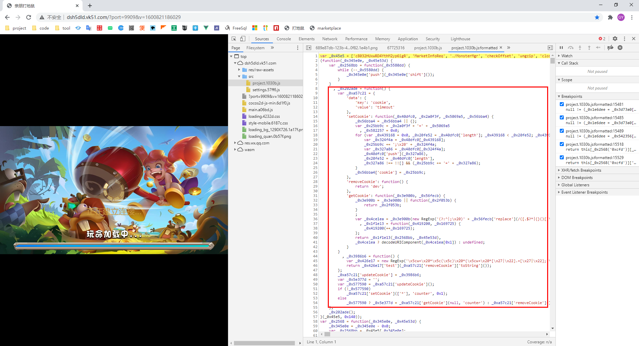Uncheck breakpoint at line 15489
The width and height of the screenshot is (639, 346).
[562, 131]
